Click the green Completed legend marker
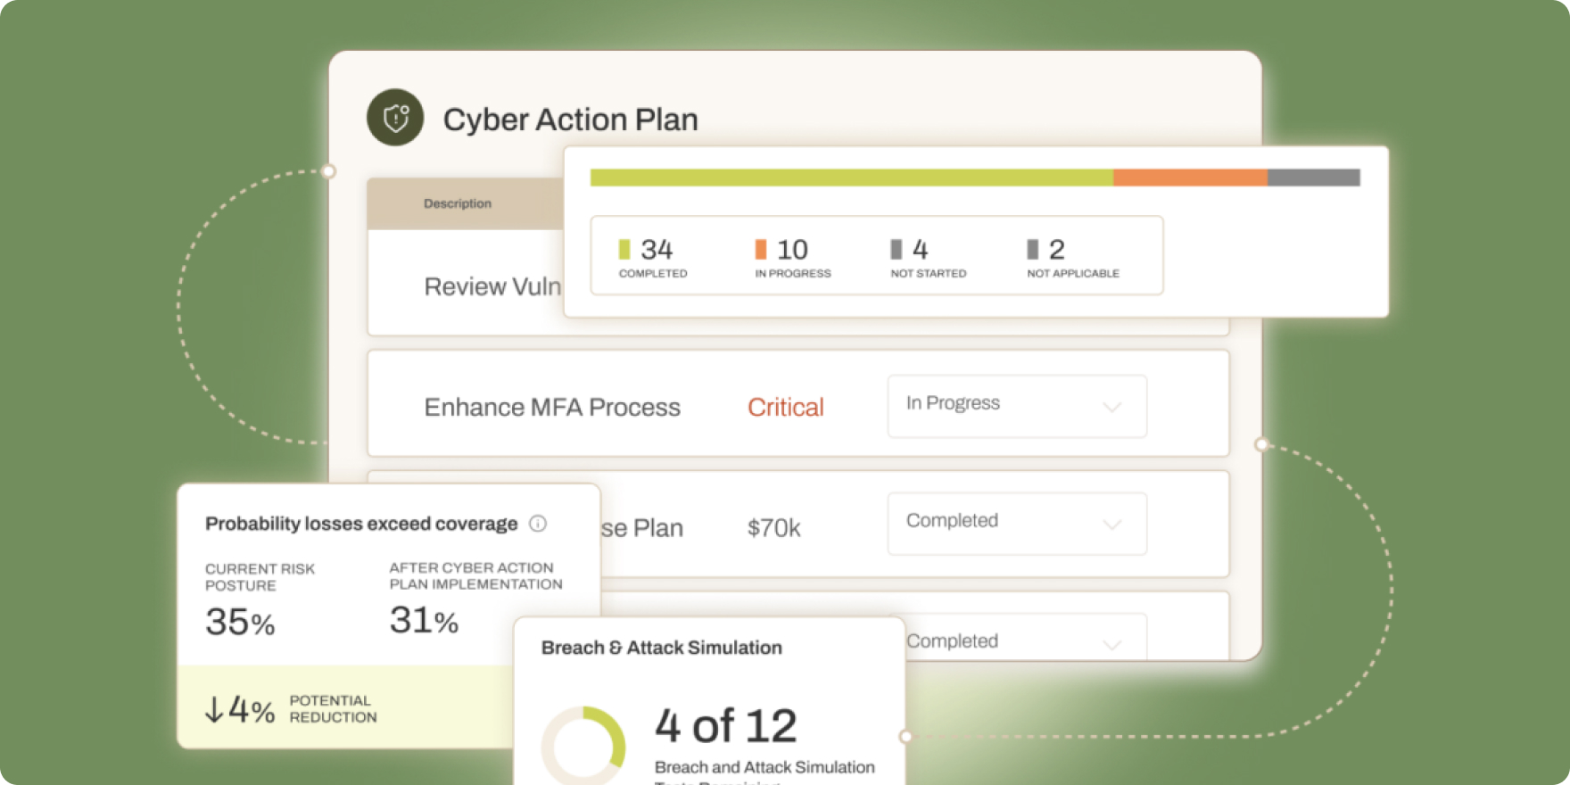The image size is (1570, 785). coord(624,249)
